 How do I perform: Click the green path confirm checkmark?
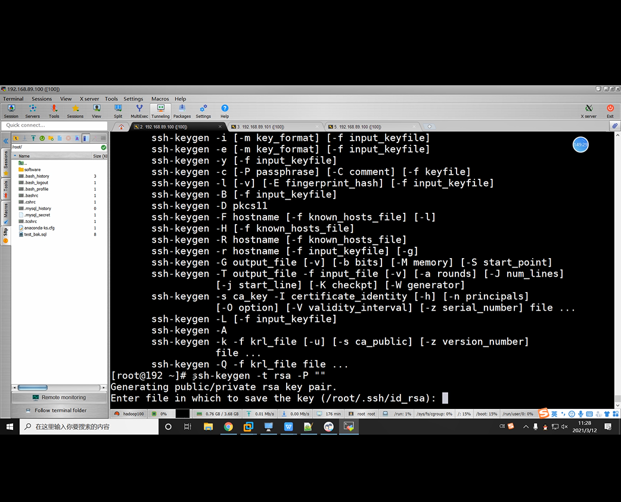point(103,147)
